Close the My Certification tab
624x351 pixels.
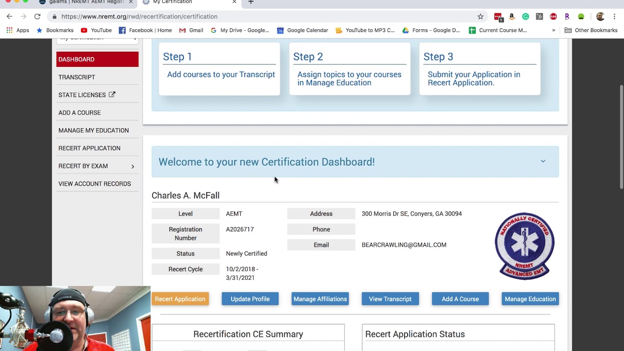234,2
